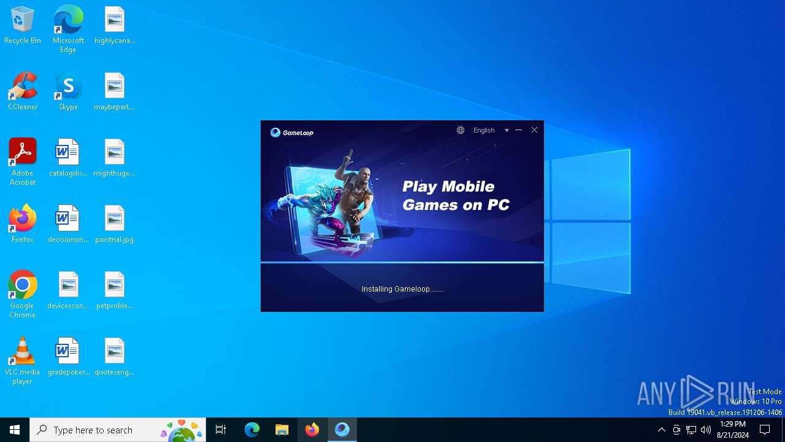Open the clock and date flyout
785x442 pixels.
coord(733,430)
